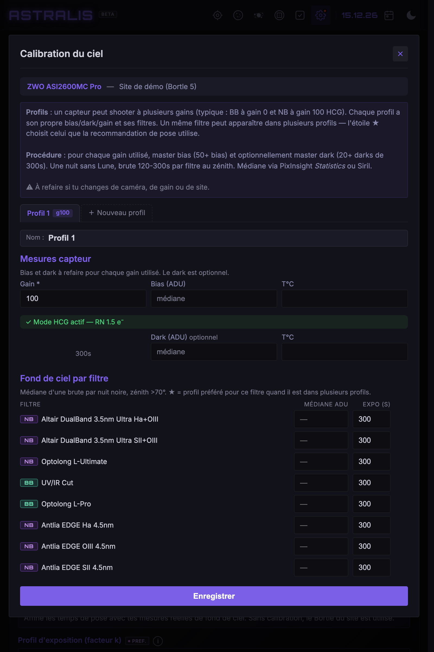Select the Profil 1 g100 tab
Viewport: 434px width, 652px height.
[50, 213]
